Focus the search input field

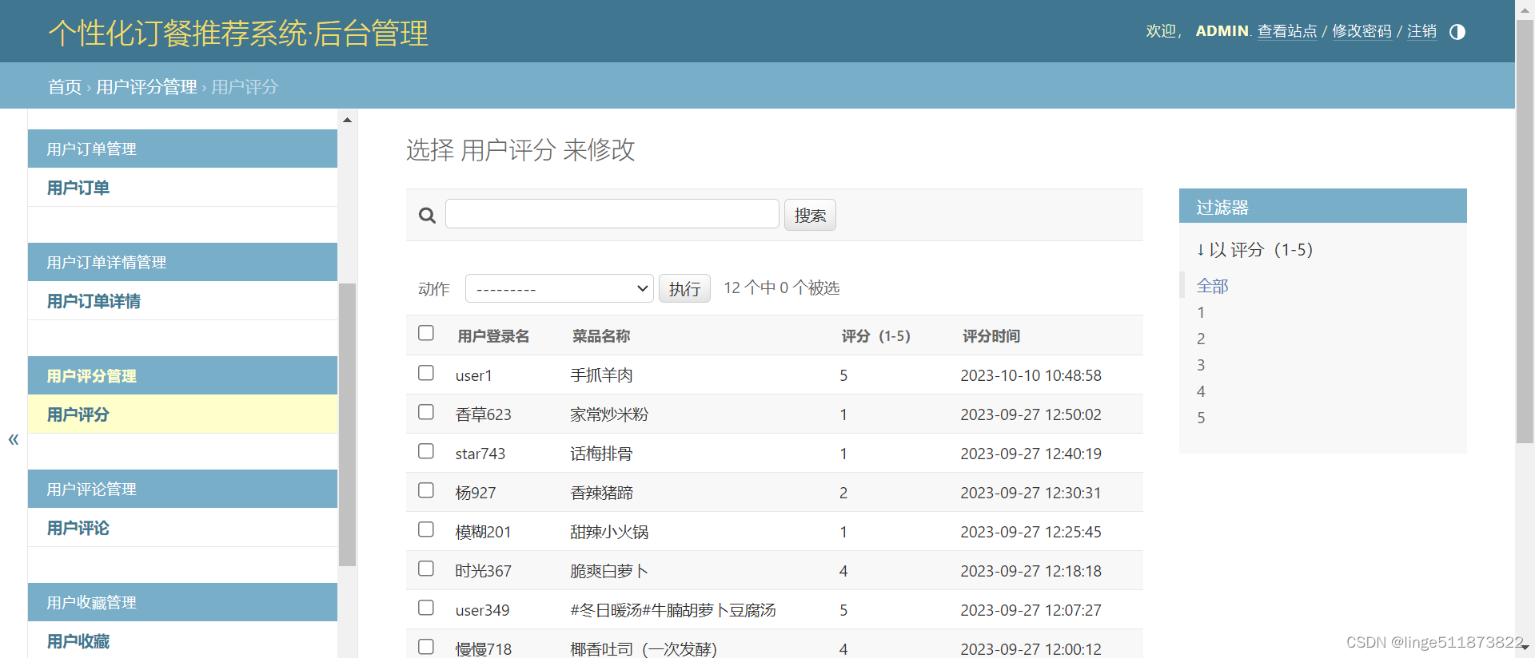(x=612, y=214)
